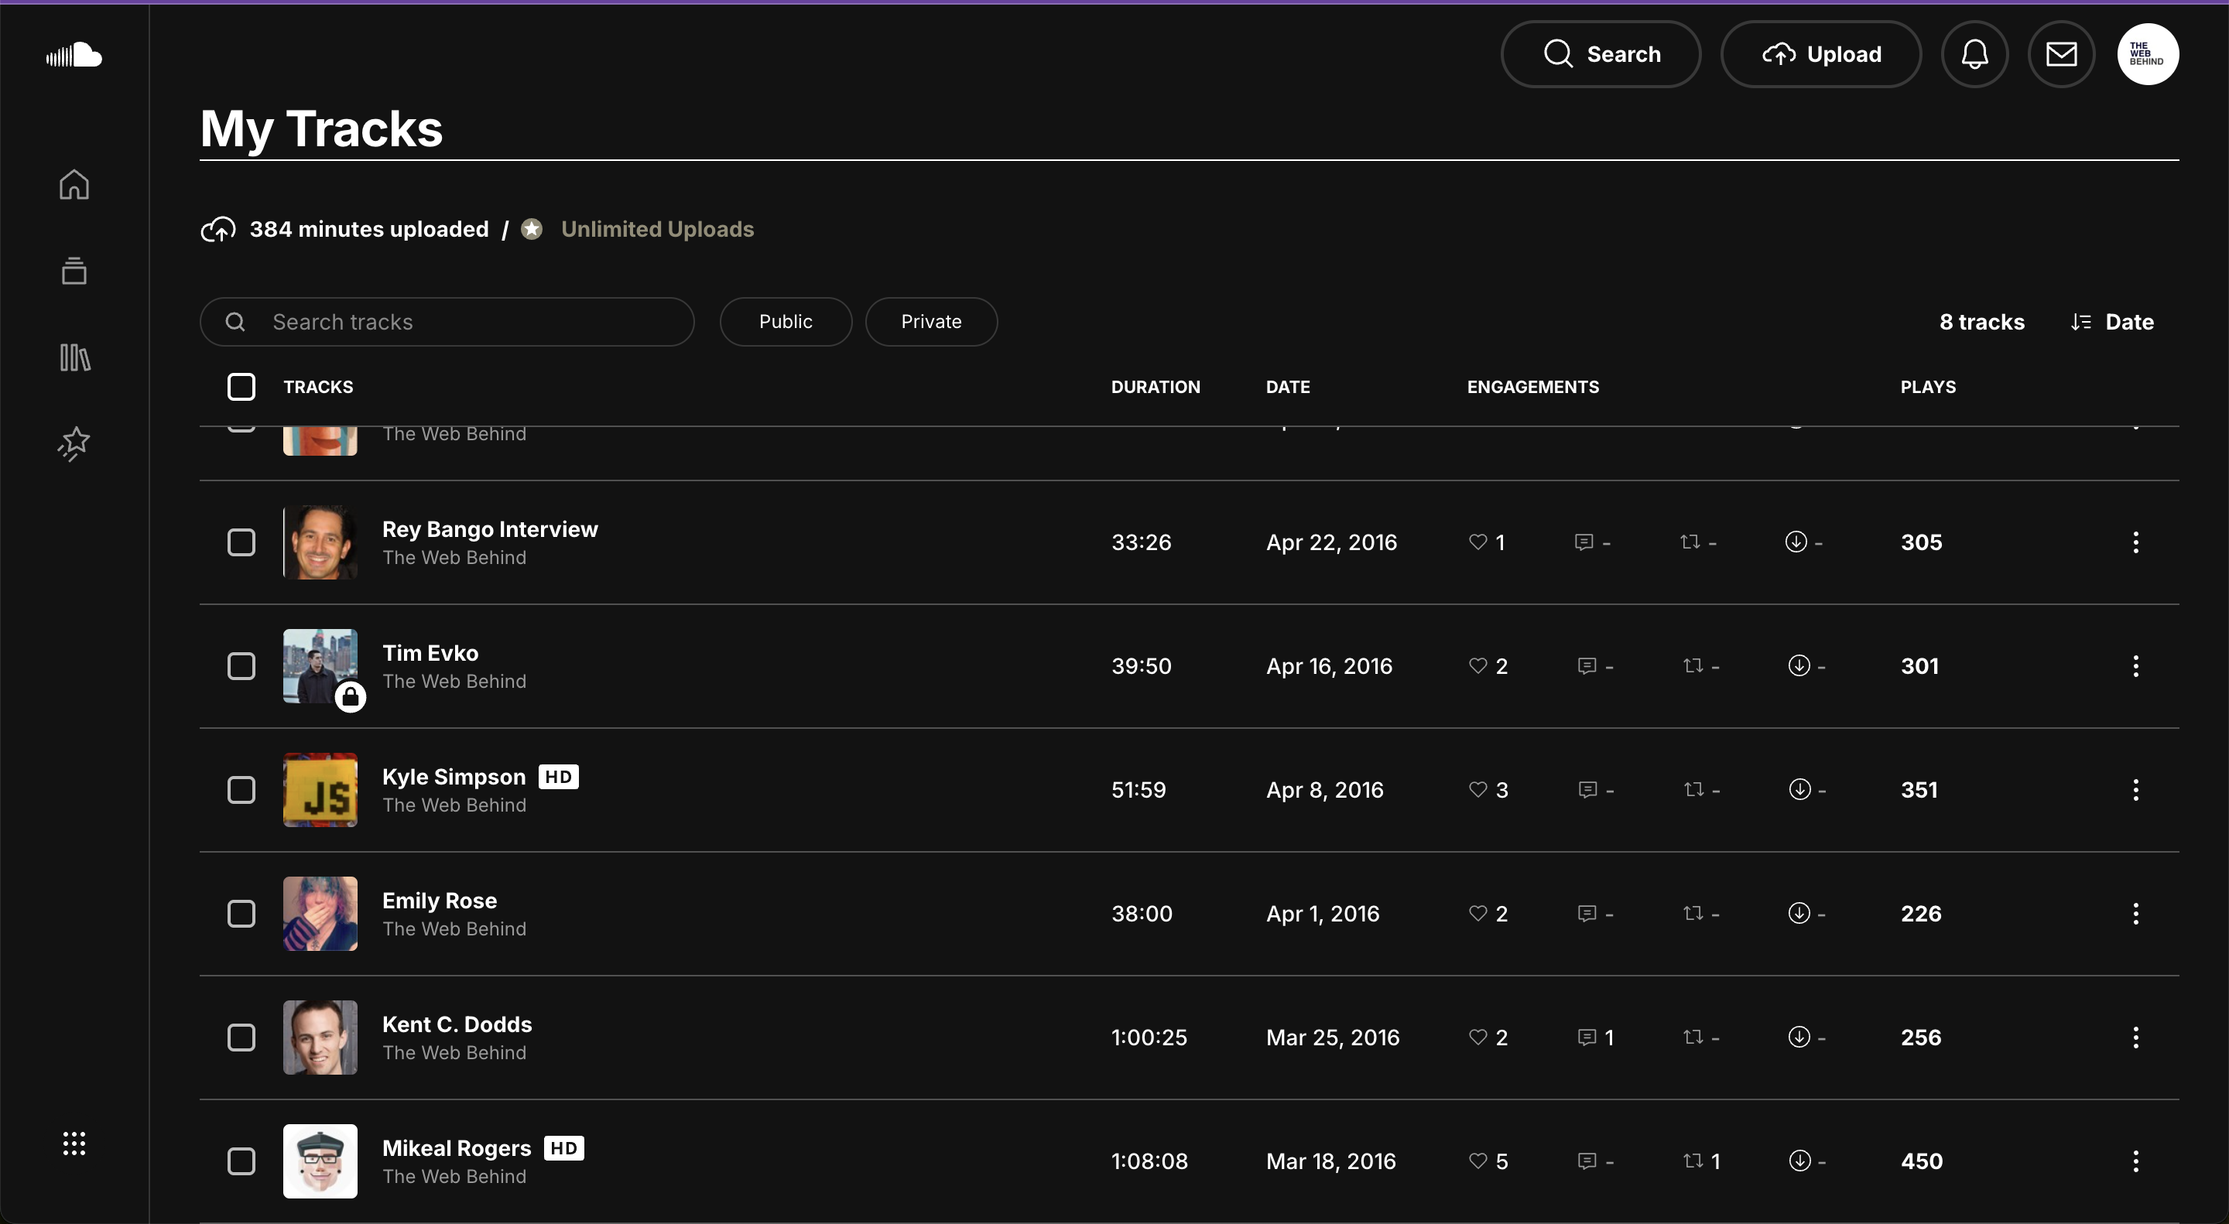Viewport: 2229px width, 1224px height.
Task: Open the Unlimited Uploads link
Action: (657, 229)
